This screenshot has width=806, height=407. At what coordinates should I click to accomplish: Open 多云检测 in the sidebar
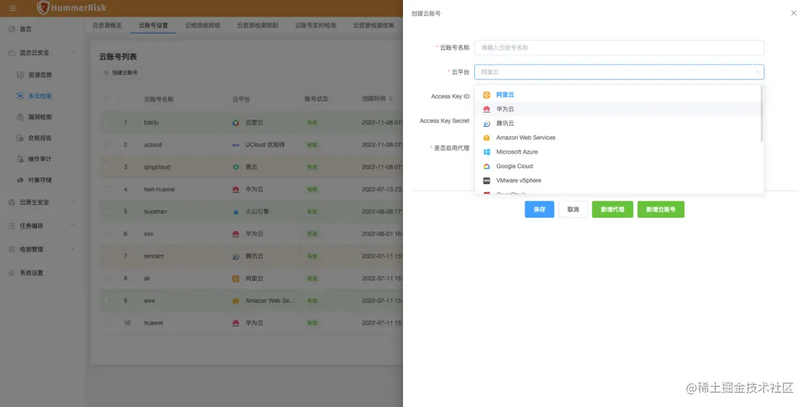coord(42,96)
